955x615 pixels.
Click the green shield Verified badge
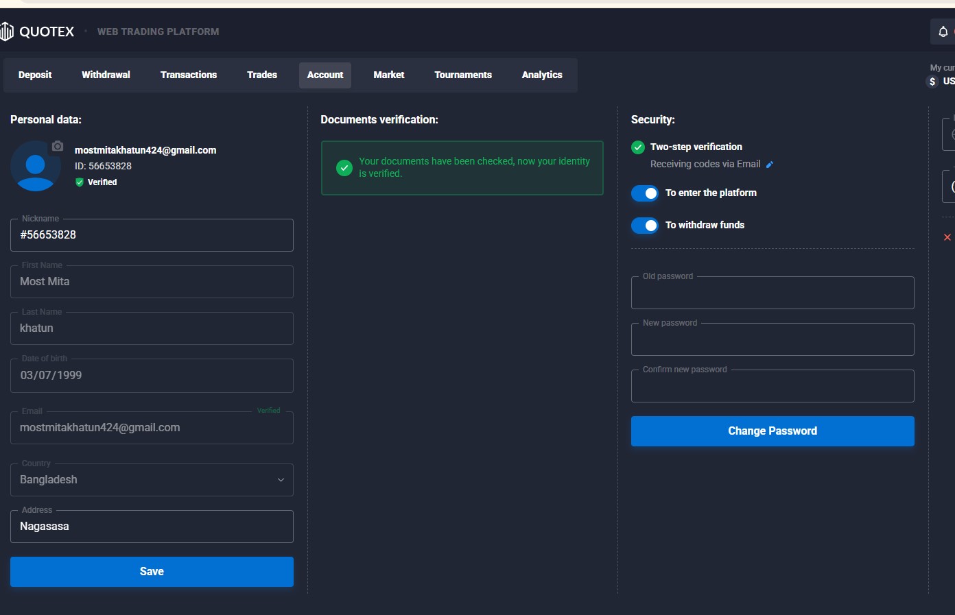point(80,182)
